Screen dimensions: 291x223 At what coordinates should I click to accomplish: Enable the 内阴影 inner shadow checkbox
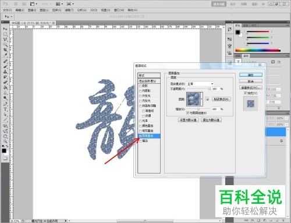[x=140, y=91]
